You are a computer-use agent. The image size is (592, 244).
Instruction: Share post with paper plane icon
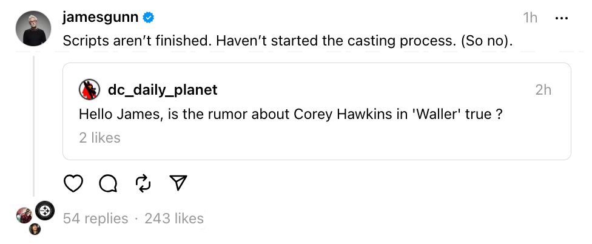(178, 183)
